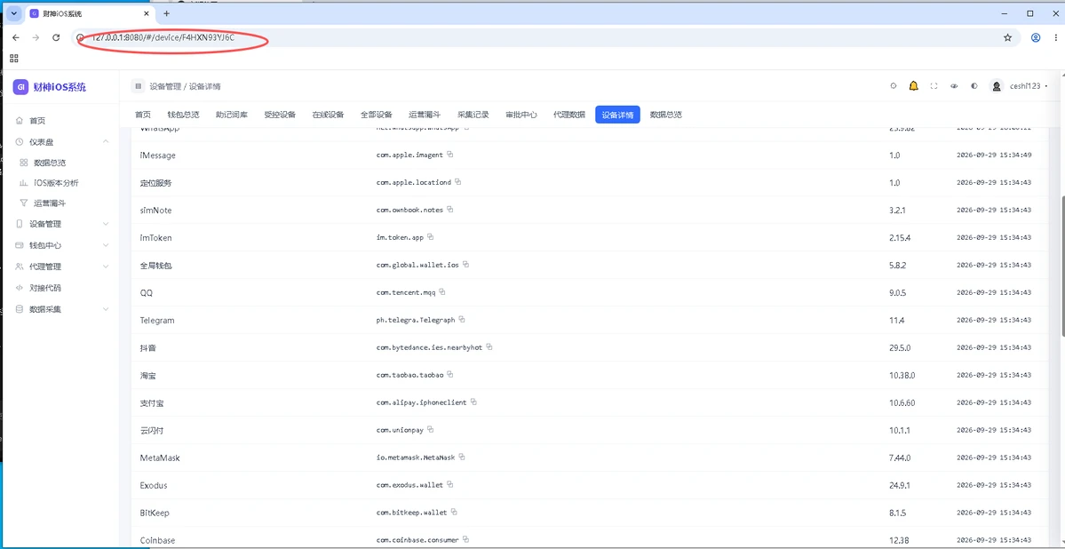Open 在线设备 tab
1065x549 pixels.
click(328, 115)
